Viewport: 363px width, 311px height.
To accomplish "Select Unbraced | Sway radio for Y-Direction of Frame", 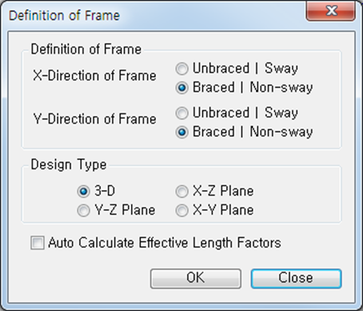I will point(182,113).
